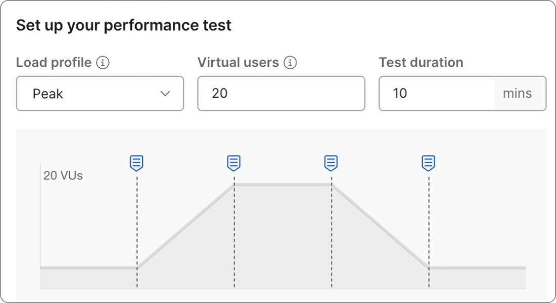556x303 pixels.
Task: Select the fourth blue note marker at ramp-down end
Action: (429, 163)
